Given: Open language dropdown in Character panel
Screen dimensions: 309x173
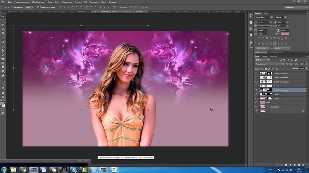Looking at the screenshot, I should (263, 49).
